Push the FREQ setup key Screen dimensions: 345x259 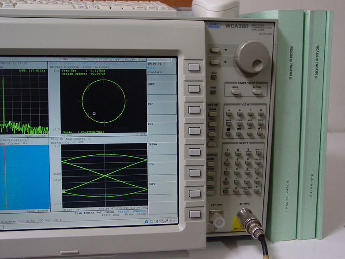pos(212,124)
